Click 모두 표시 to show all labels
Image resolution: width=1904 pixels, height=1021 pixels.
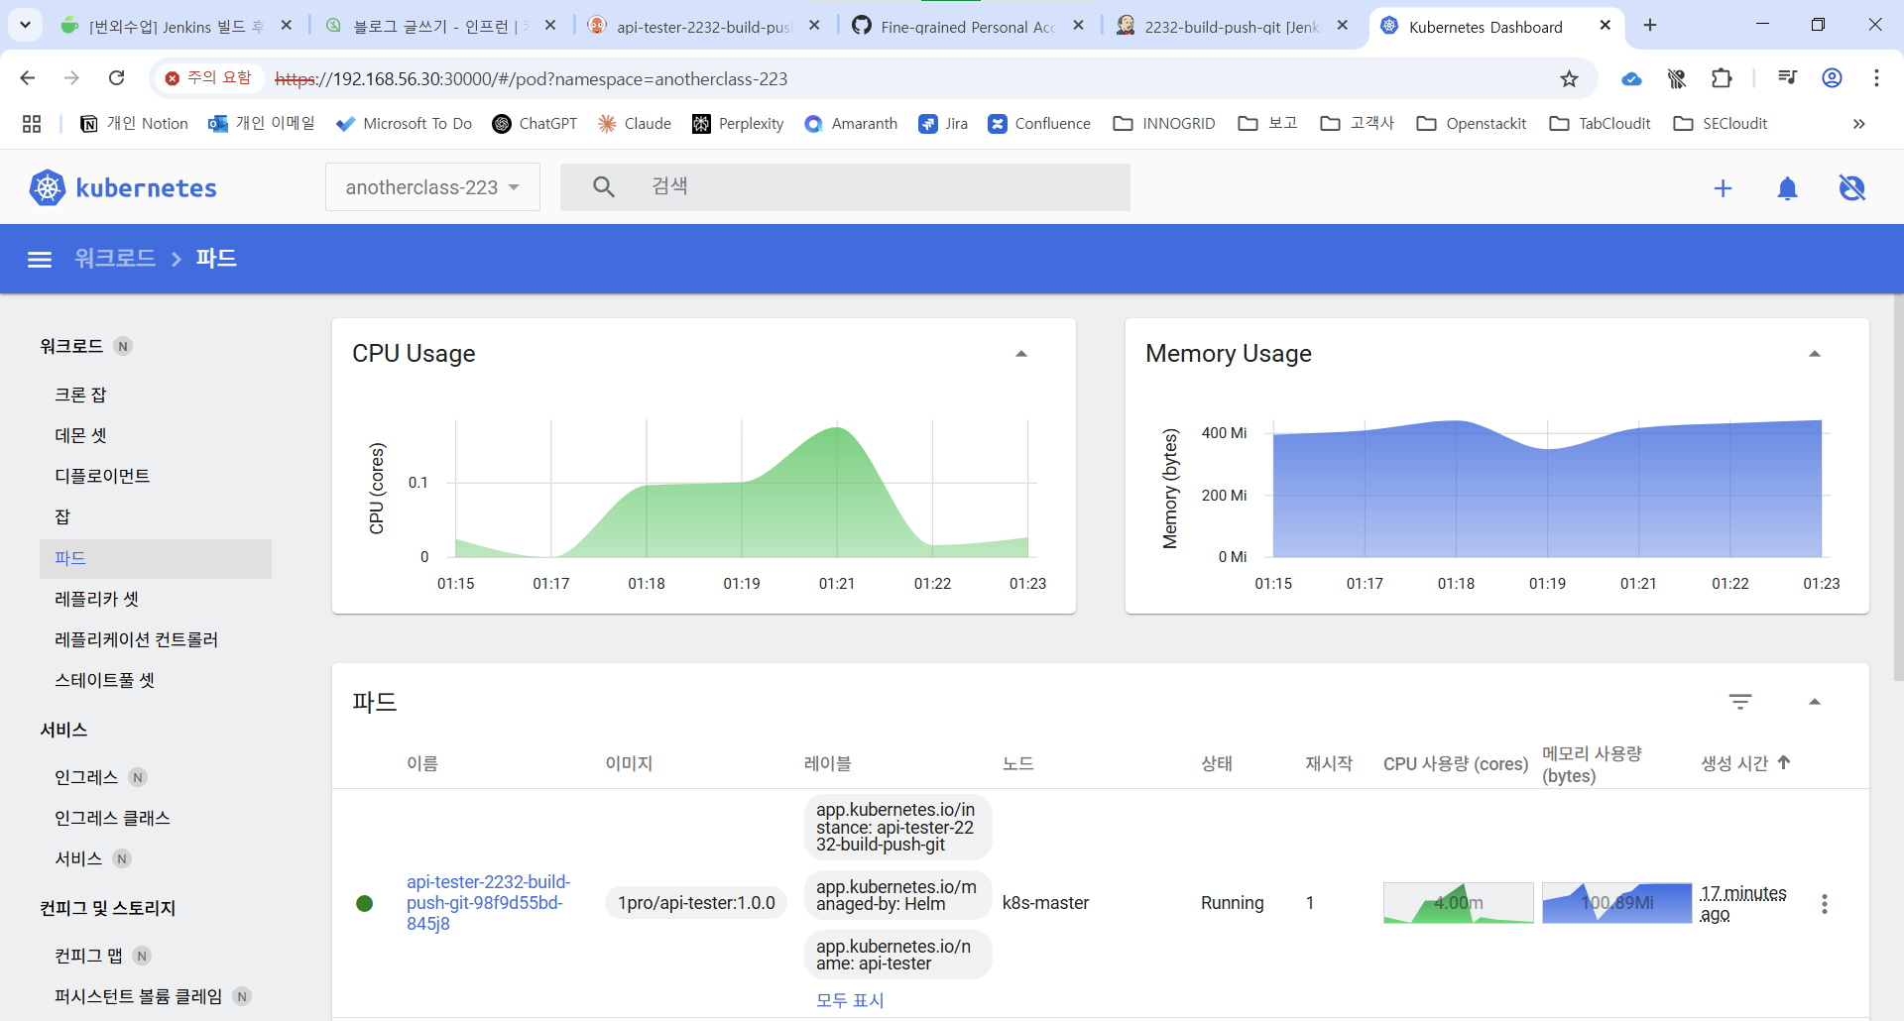click(x=850, y=1000)
